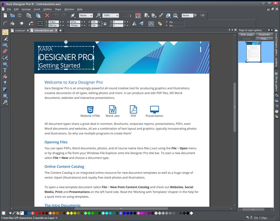Select the Freehand and Brush tool
Screen dimensions: 280x221
point(5,38)
